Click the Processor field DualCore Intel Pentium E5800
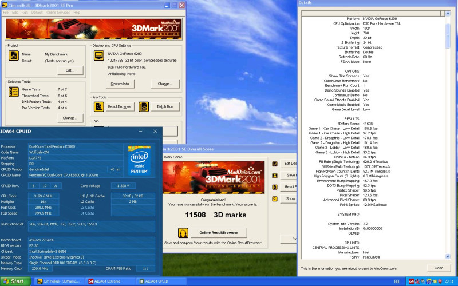Image resolution: width=458 pixels, height=286 pixels. click(76, 146)
